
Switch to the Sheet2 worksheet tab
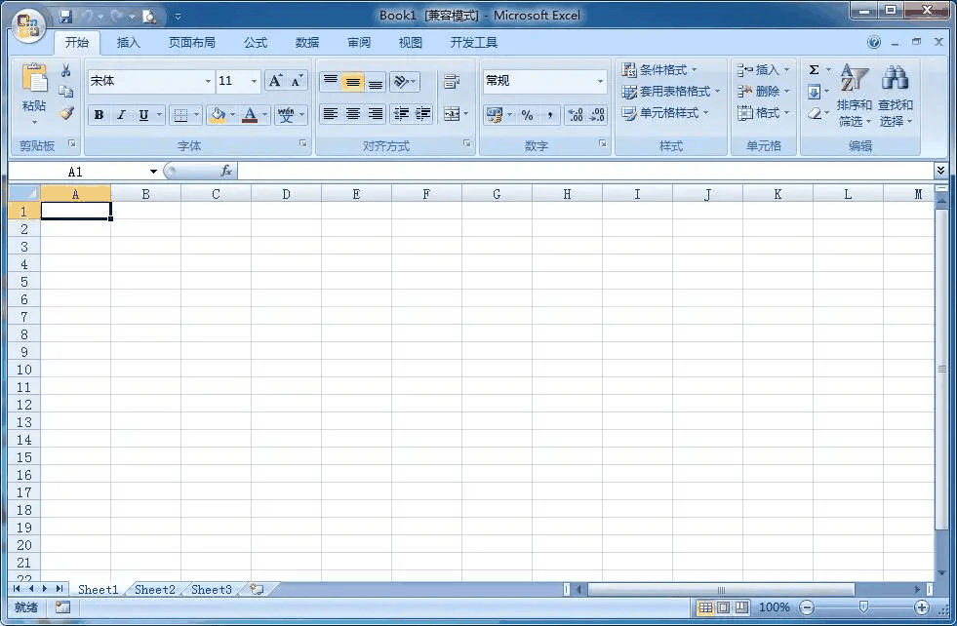(x=154, y=589)
